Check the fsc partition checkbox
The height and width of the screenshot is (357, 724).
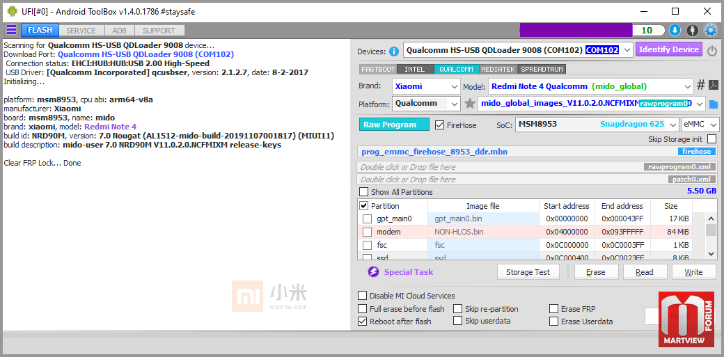click(367, 245)
